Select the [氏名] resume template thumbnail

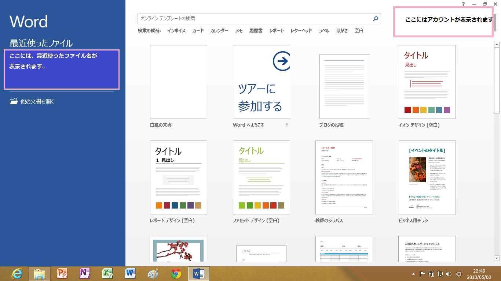tap(262, 253)
